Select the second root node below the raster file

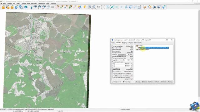[144, 49]
